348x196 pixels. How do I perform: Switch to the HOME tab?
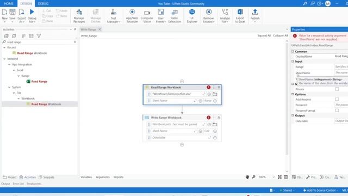coord(9,4)
